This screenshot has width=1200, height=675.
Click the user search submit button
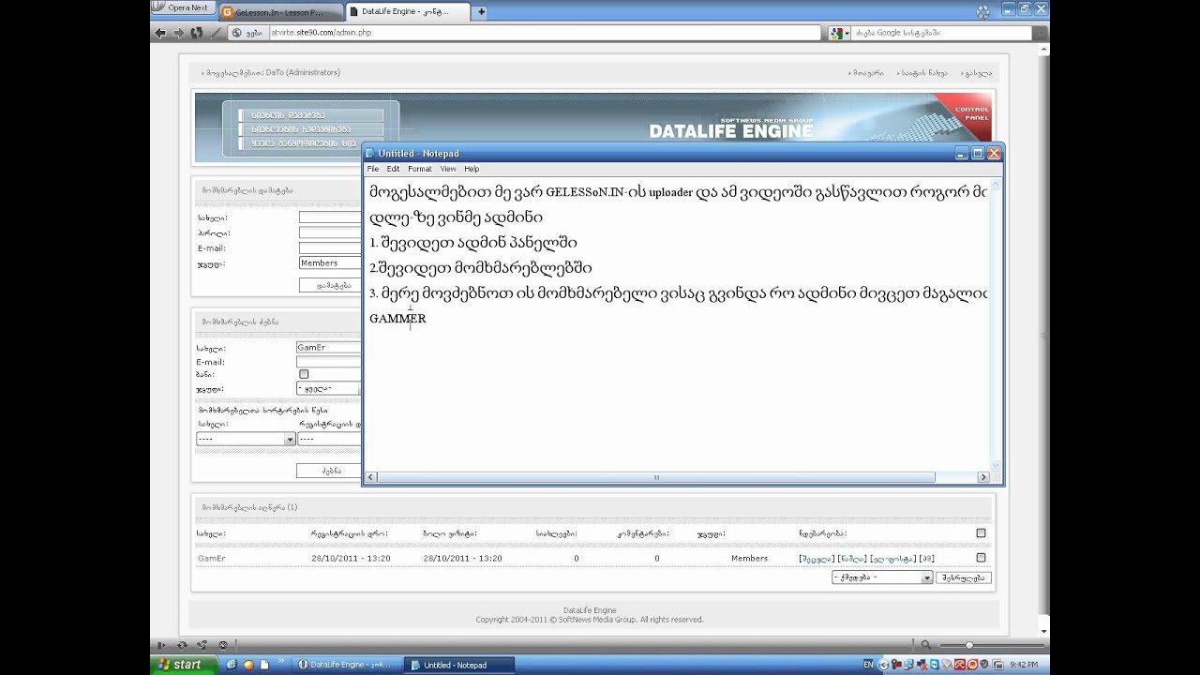tap(329, 471)
